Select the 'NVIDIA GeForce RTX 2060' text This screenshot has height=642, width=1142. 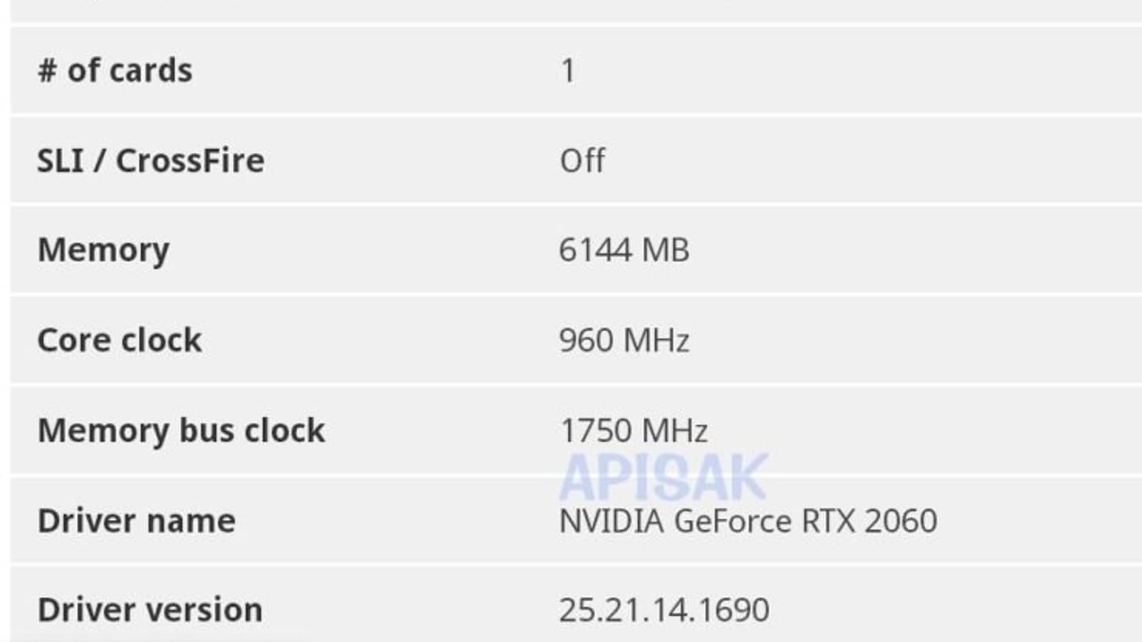tap(748, 521)
